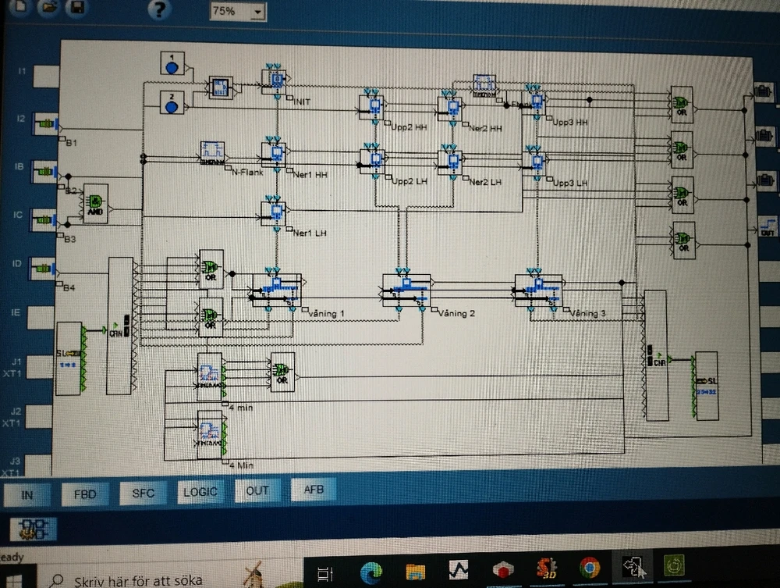Open a file with the folder icon

click(48, 7)
